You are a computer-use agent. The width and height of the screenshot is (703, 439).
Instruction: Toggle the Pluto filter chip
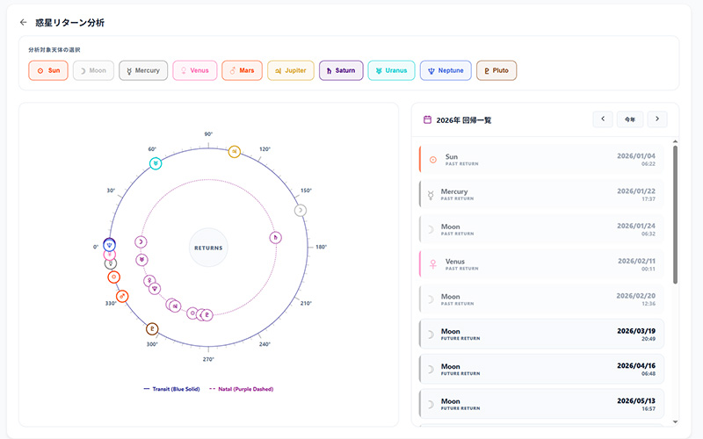[x=496, y=70]
